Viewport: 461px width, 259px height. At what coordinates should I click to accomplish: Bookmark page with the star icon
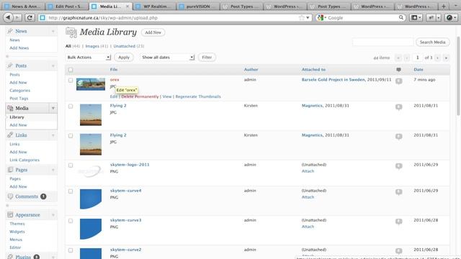tap(301, 17)
